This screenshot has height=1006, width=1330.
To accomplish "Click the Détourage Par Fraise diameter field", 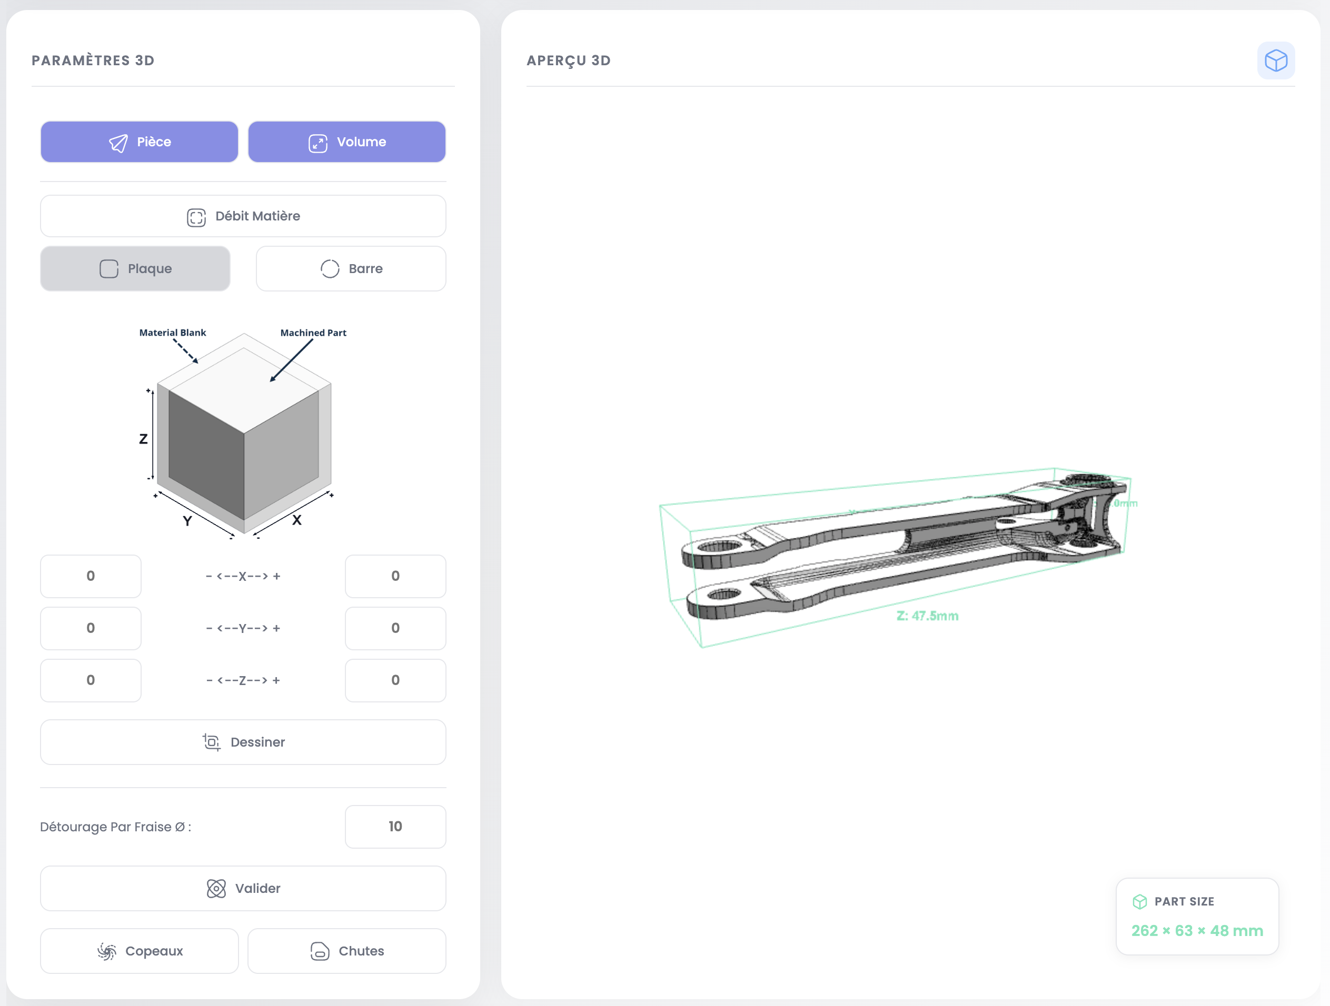I will tap(395, 827).
